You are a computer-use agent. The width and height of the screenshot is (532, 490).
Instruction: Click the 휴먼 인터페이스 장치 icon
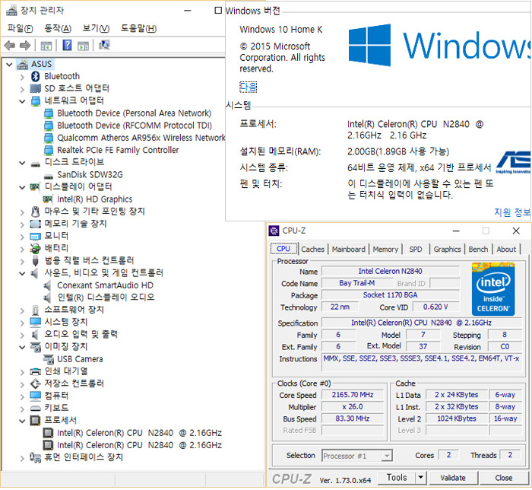point(35,457)
